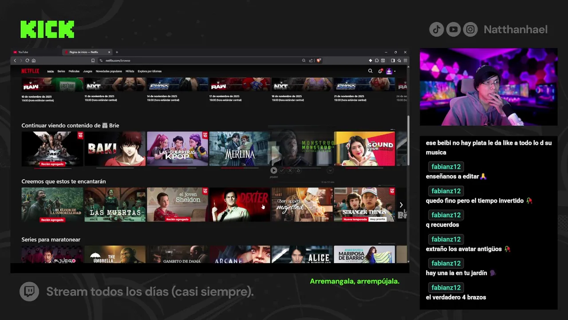Open the Dexter thumbnail
The height and width of the screenshot is (320, 568).
click(x=240, y=204)
